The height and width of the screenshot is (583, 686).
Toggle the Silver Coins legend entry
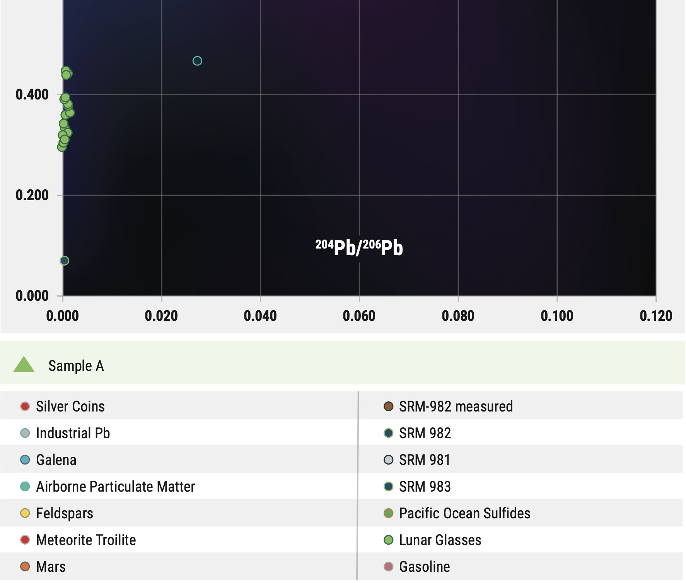[70, 406]
